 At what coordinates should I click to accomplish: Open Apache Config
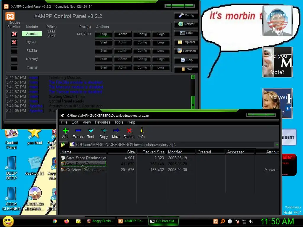[142, 34]
